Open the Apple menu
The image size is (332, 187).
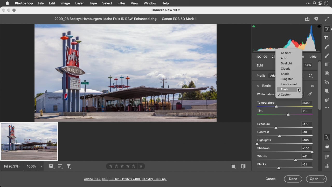(x=7, y=3)
